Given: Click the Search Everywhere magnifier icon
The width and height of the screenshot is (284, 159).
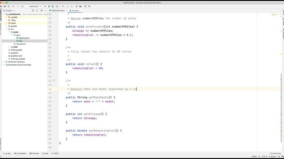Looking at the screenshot, I should 89,6.
